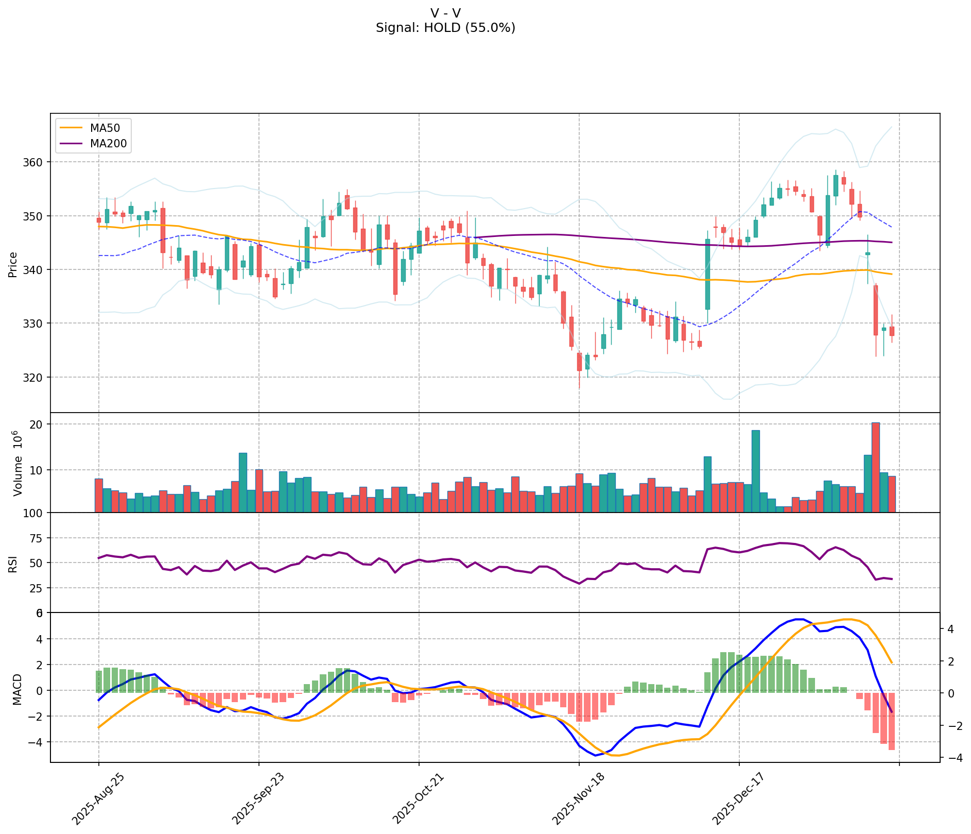Click the Price axis label
The image size is (971, 834).
(x=13, y=264)
